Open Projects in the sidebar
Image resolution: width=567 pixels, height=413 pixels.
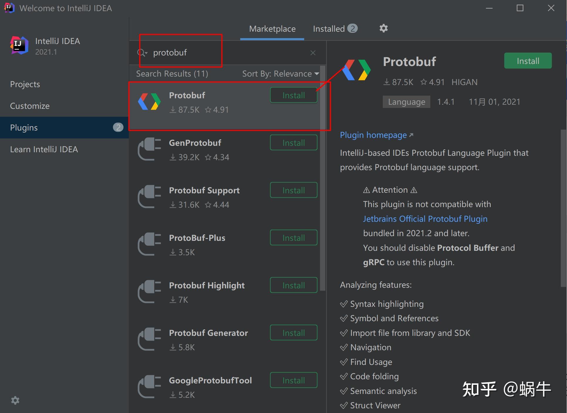pos(64,84)
